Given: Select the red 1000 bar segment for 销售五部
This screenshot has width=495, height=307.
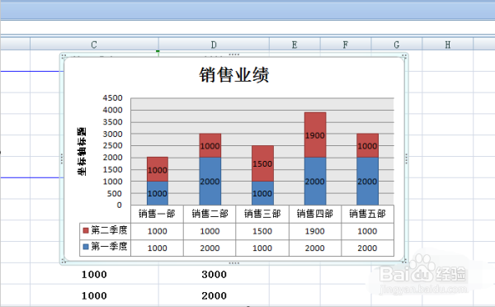Looking at the screenshot, I should click(x=367, y=145).
